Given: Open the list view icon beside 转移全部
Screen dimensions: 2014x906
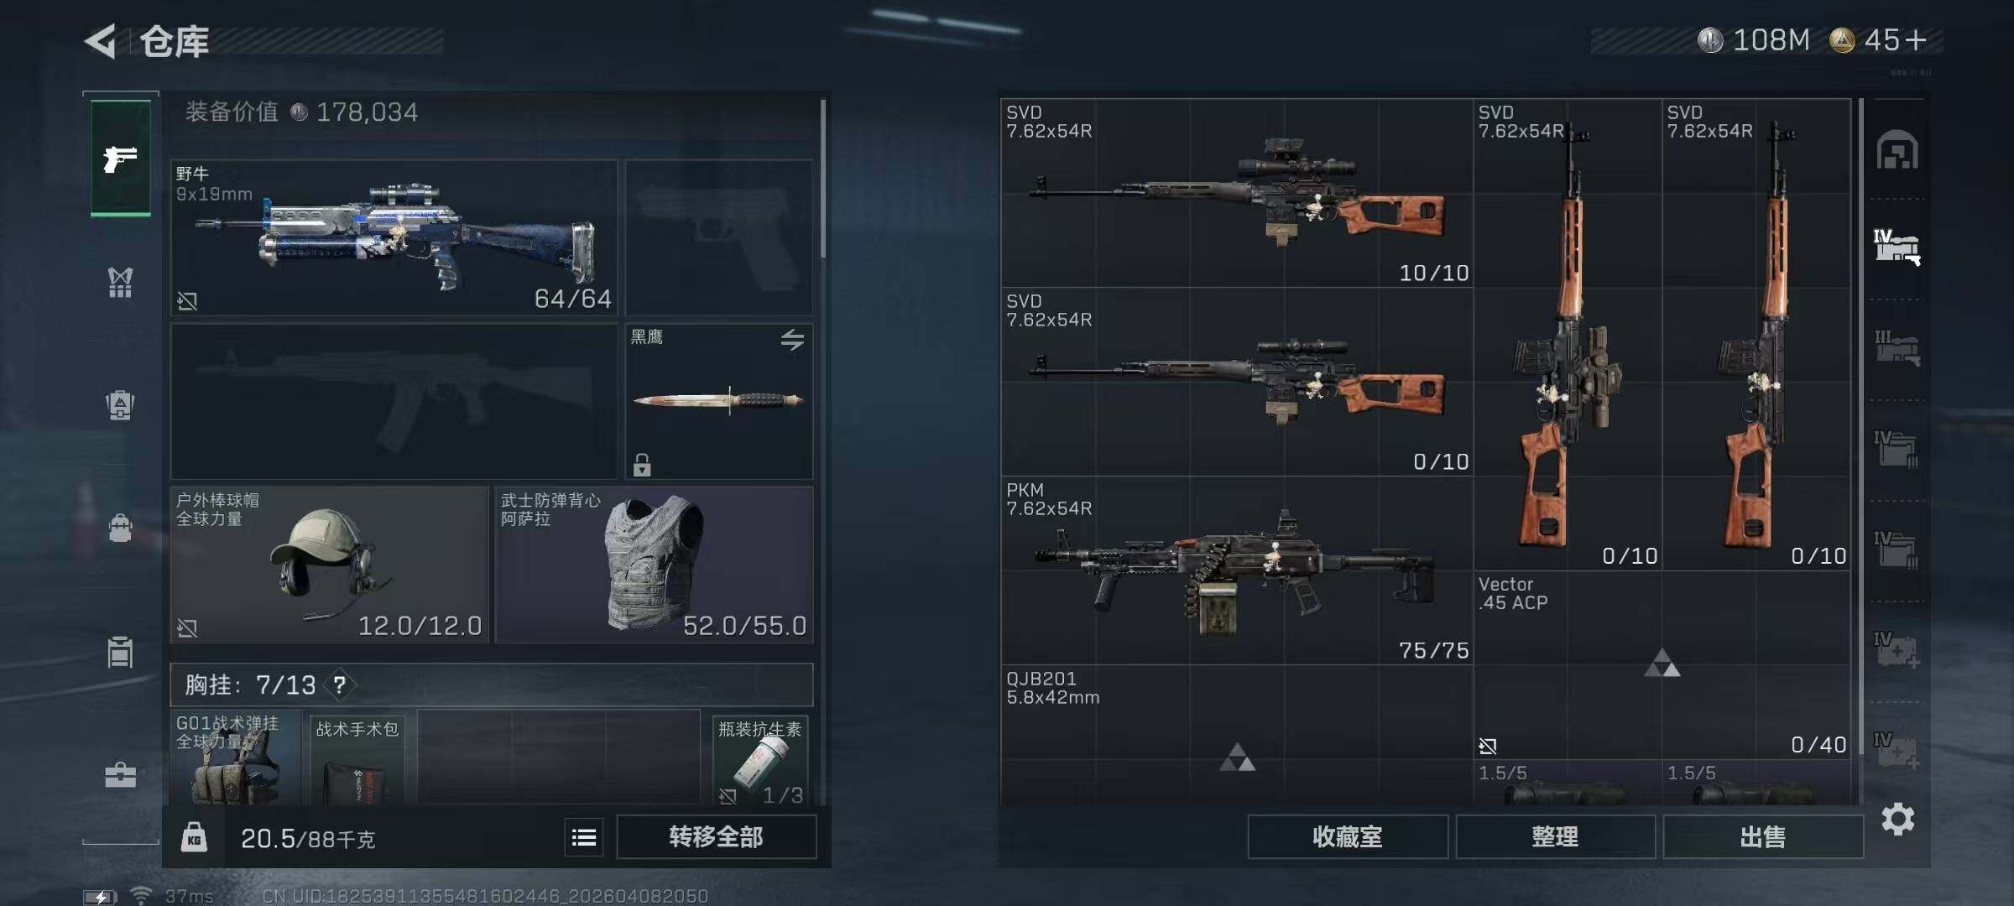Looking at the screenshot, I should coord(584,837).
